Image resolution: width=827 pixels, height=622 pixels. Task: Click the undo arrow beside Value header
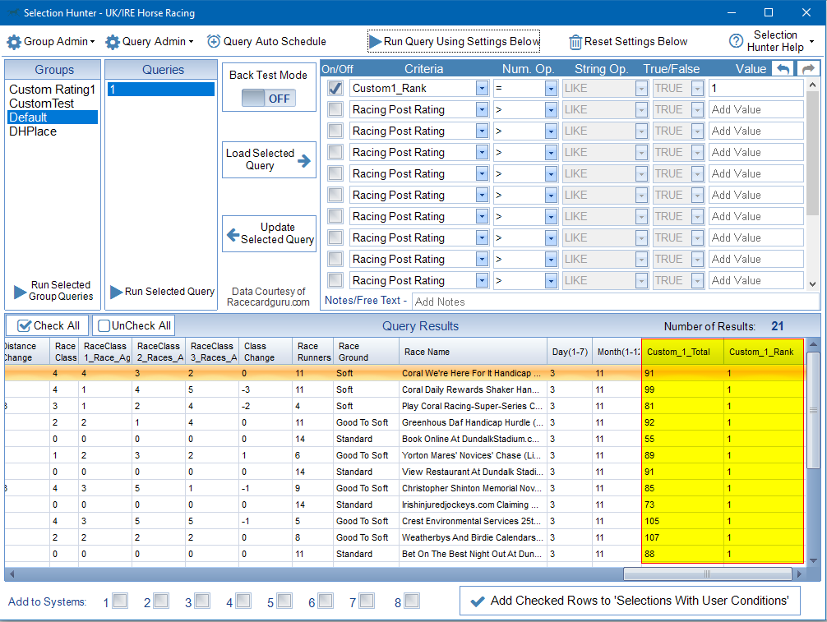783,69
